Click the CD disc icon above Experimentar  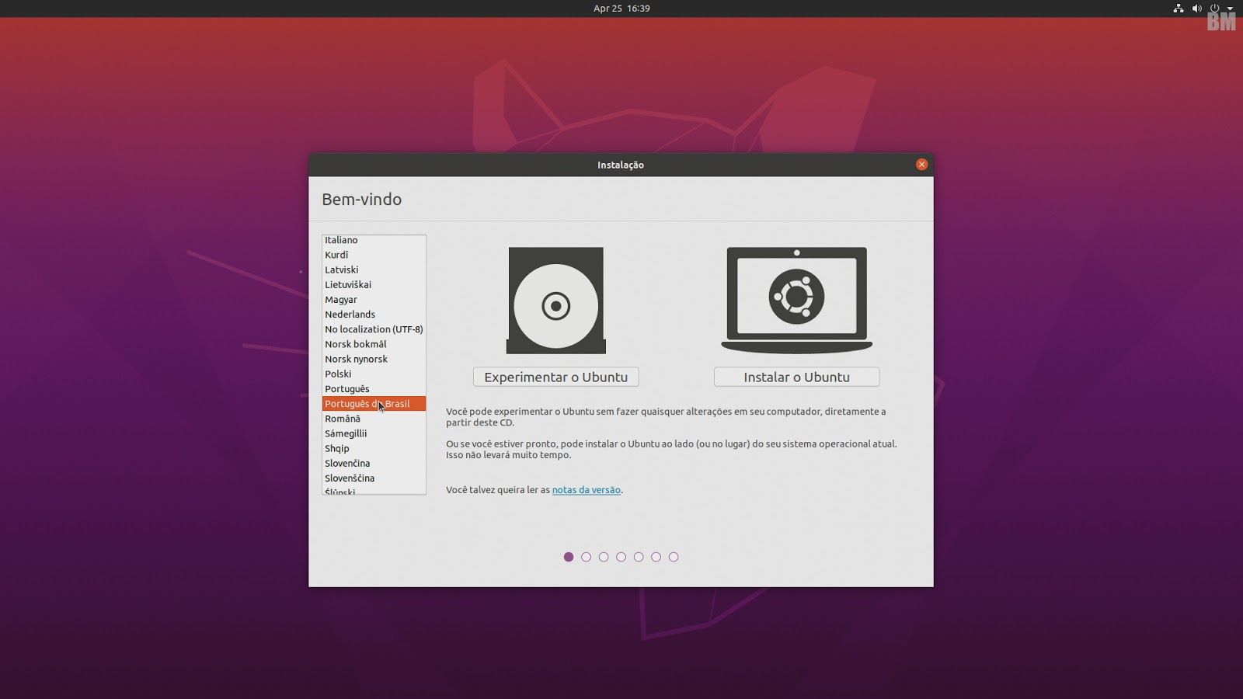[x=555, y=301]
